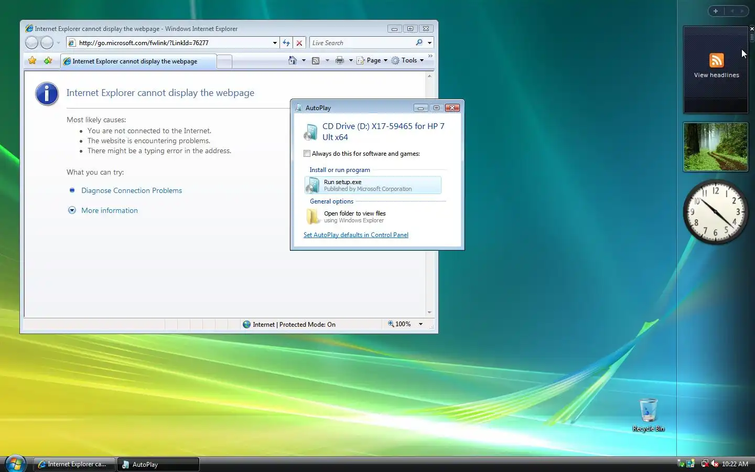Check 'Always do this for software and games'
The width and height of the screenshot is (755, 472).
[307, 154]
